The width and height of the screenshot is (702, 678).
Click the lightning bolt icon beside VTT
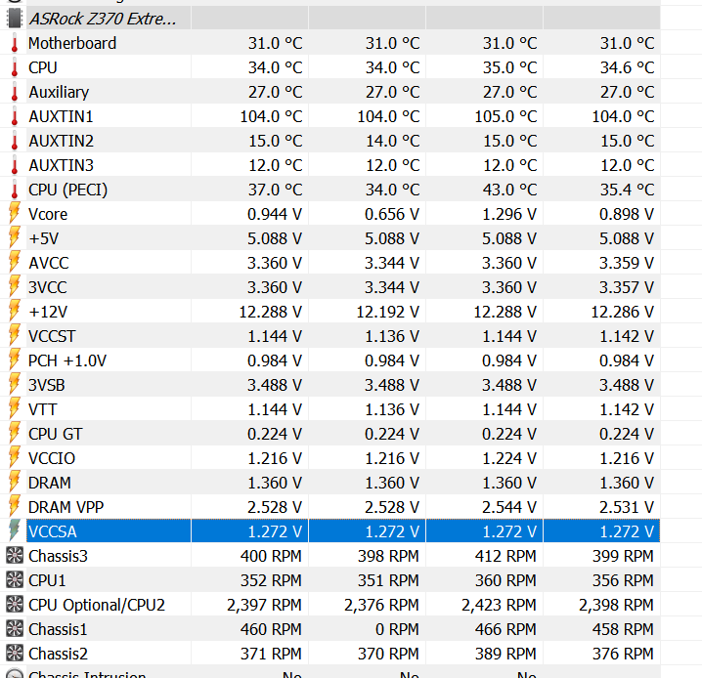point(15,408)
